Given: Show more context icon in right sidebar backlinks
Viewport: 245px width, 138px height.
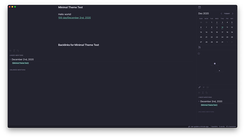Looking at the screenshot, I should [203, 93].
